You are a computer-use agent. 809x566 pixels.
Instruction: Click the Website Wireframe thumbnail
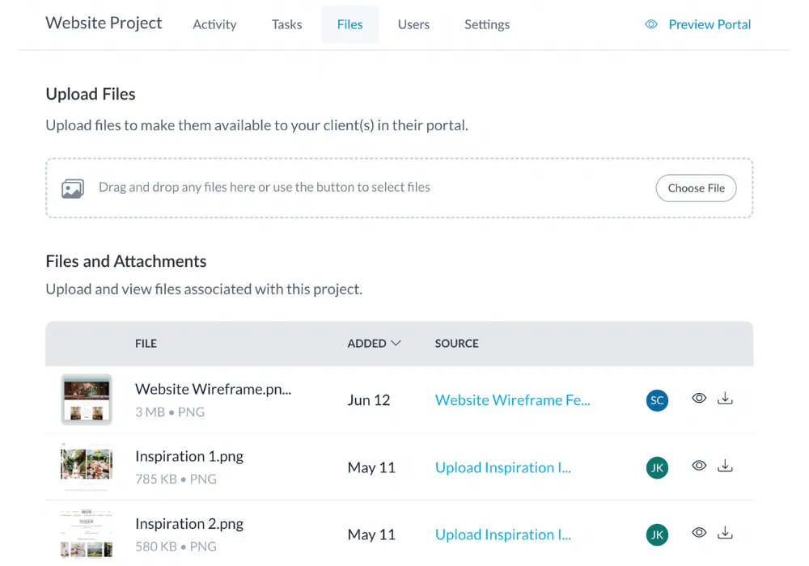click(87, 399)
